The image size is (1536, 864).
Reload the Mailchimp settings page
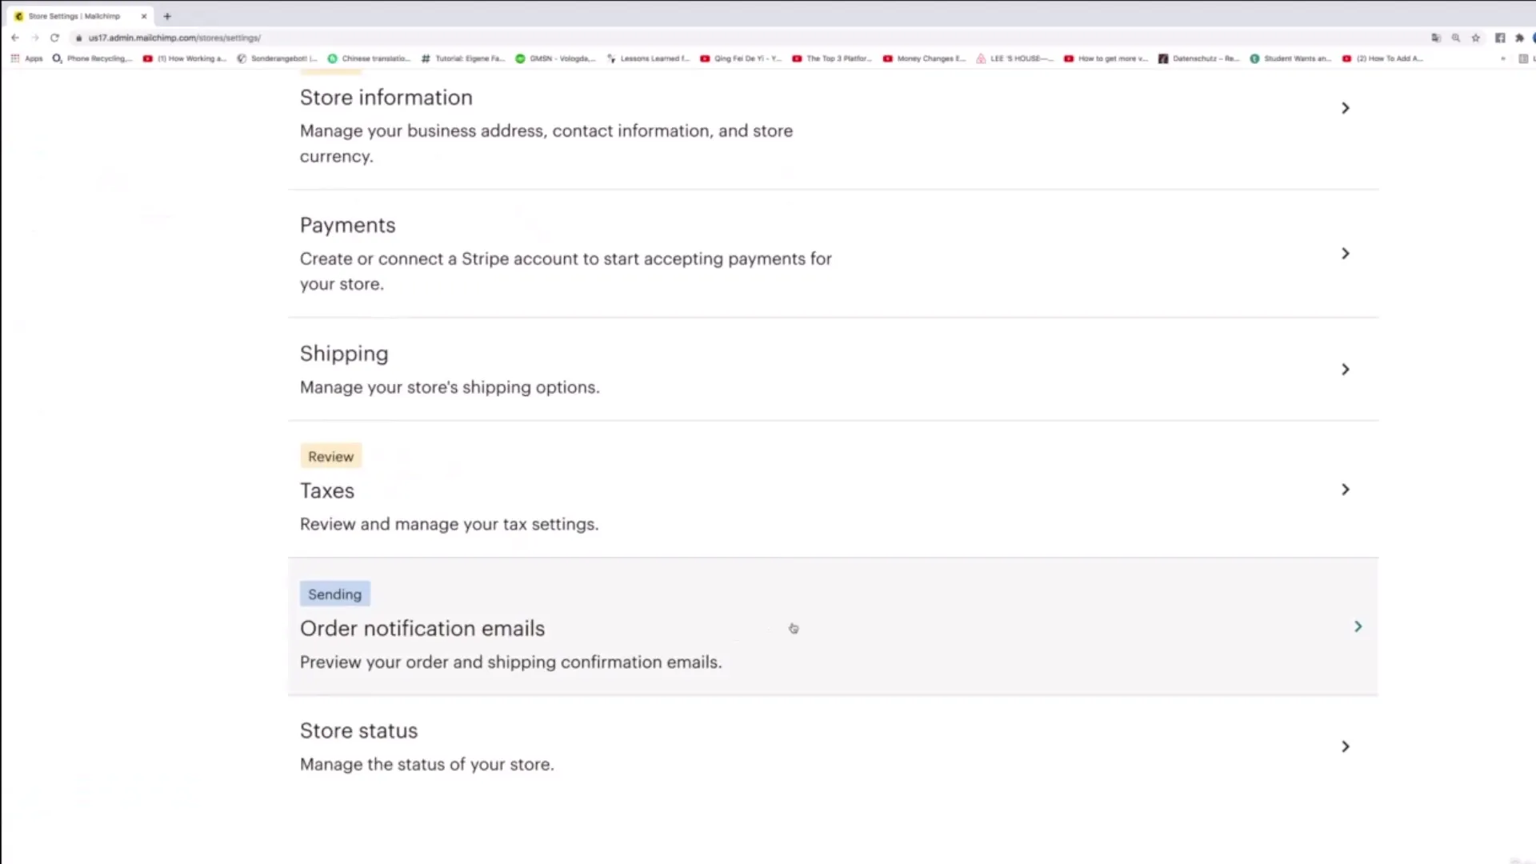click(54, 38)
